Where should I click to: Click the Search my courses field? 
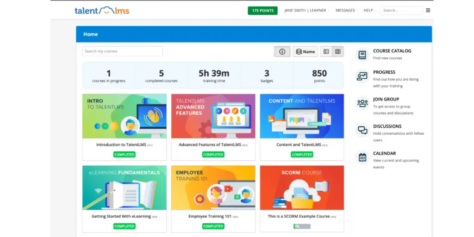(x=122, y=51)
